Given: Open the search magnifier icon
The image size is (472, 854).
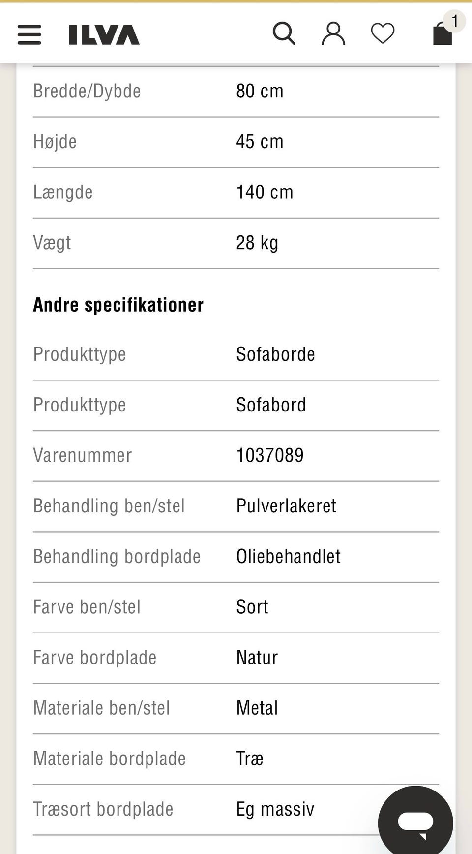Looking at the screenshot, I should pos(284,33).
